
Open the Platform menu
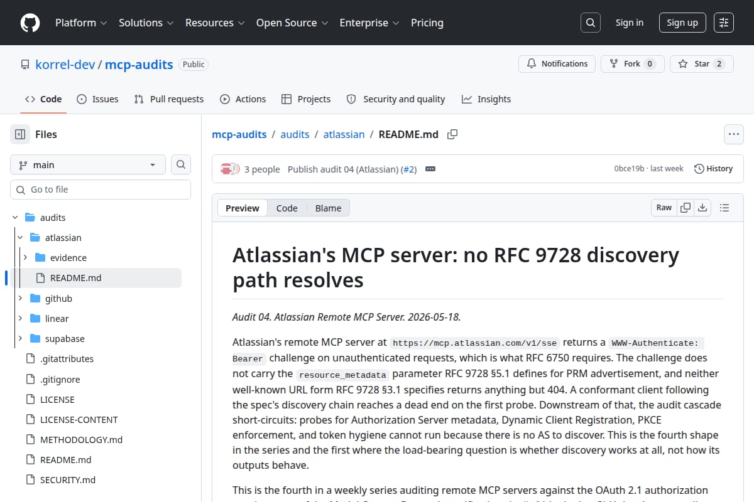(80, 23)
